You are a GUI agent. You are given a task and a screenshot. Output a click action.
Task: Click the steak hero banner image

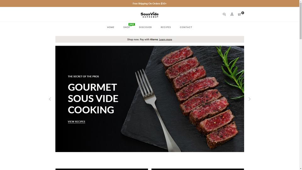(x=150, y=99)
